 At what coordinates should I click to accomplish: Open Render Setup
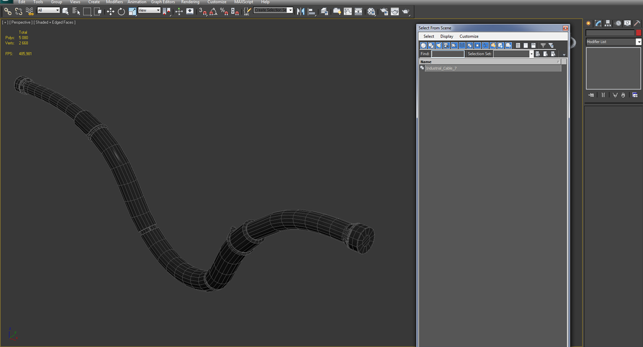(x=384, y=11)
